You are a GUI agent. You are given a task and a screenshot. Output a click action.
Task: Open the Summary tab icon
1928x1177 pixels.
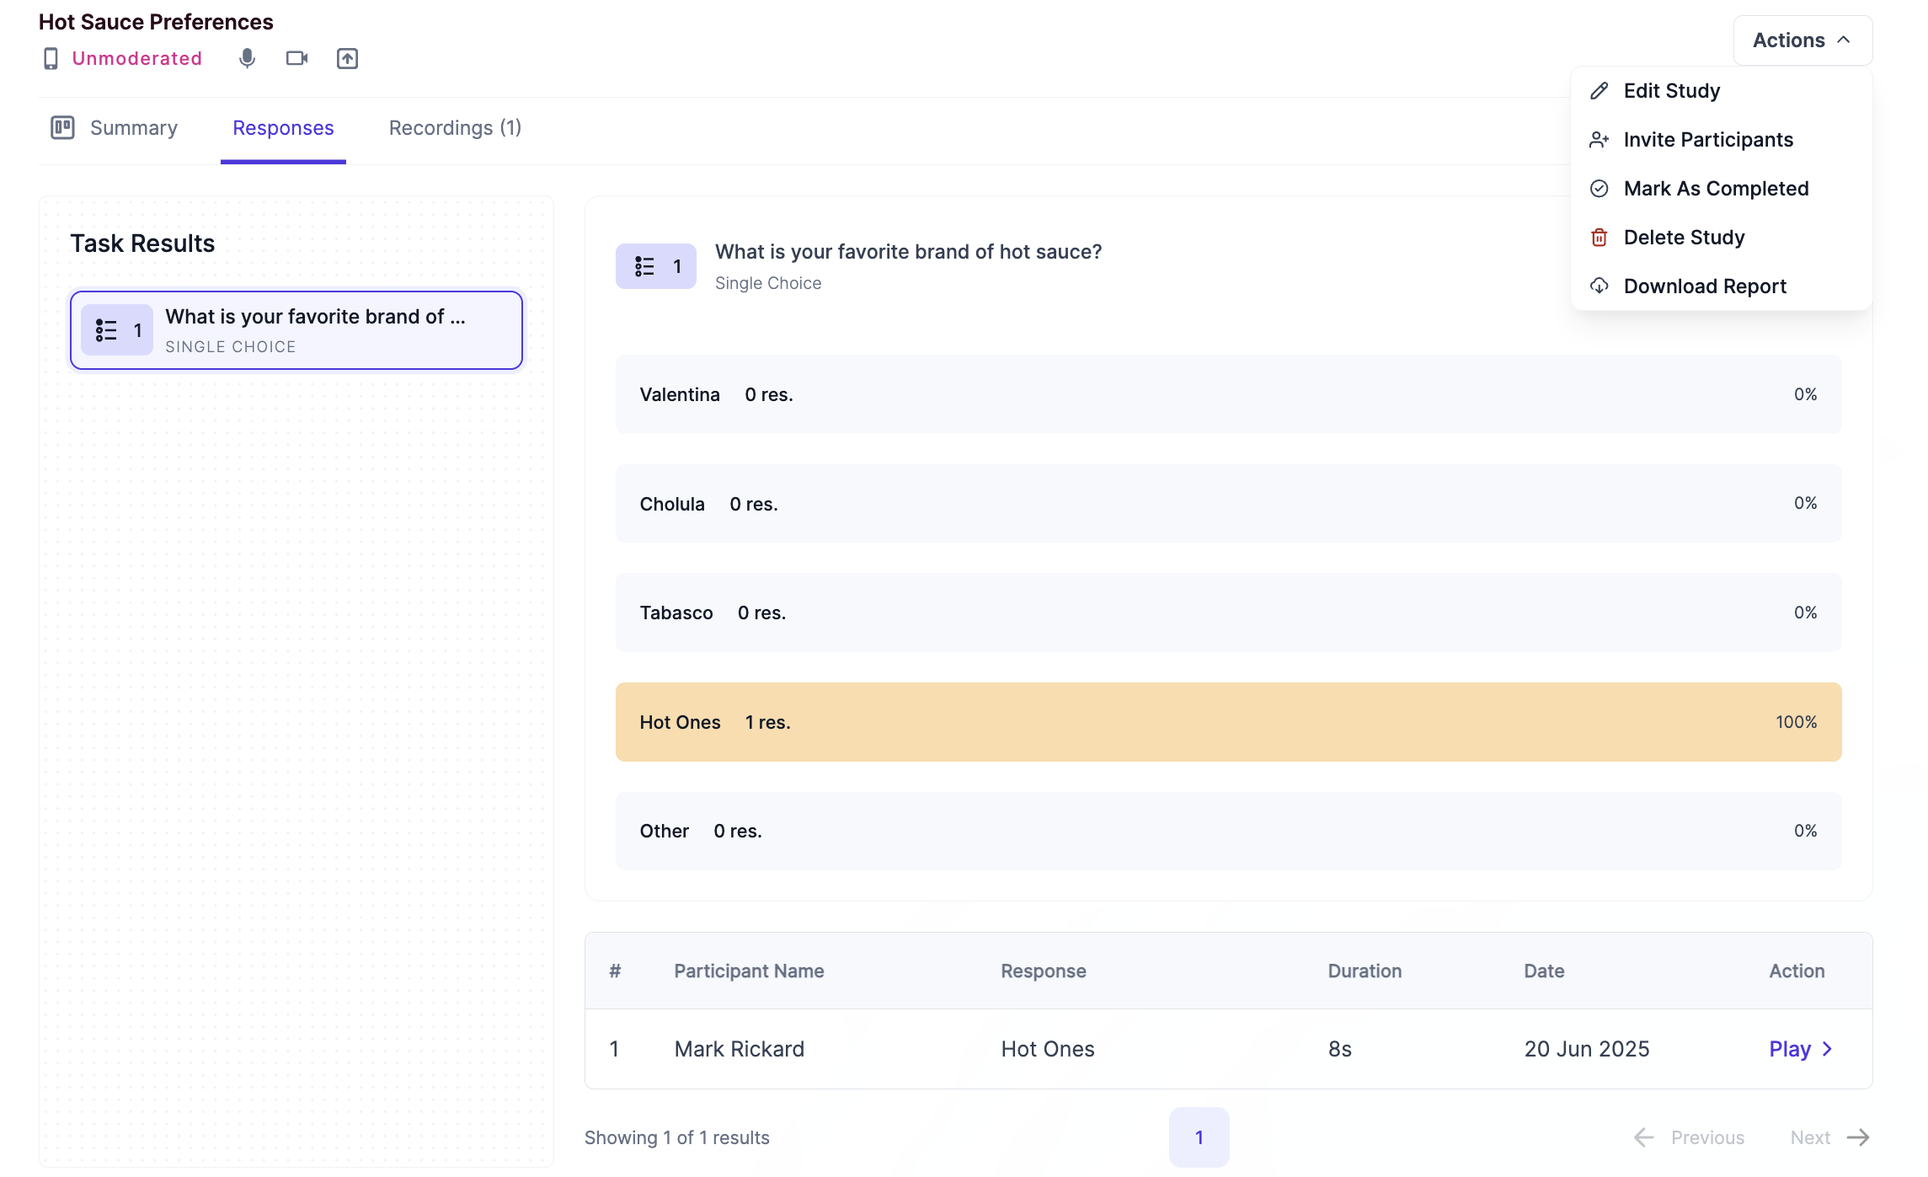[62, 127]
